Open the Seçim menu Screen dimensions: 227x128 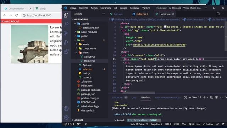coord(94,8)
